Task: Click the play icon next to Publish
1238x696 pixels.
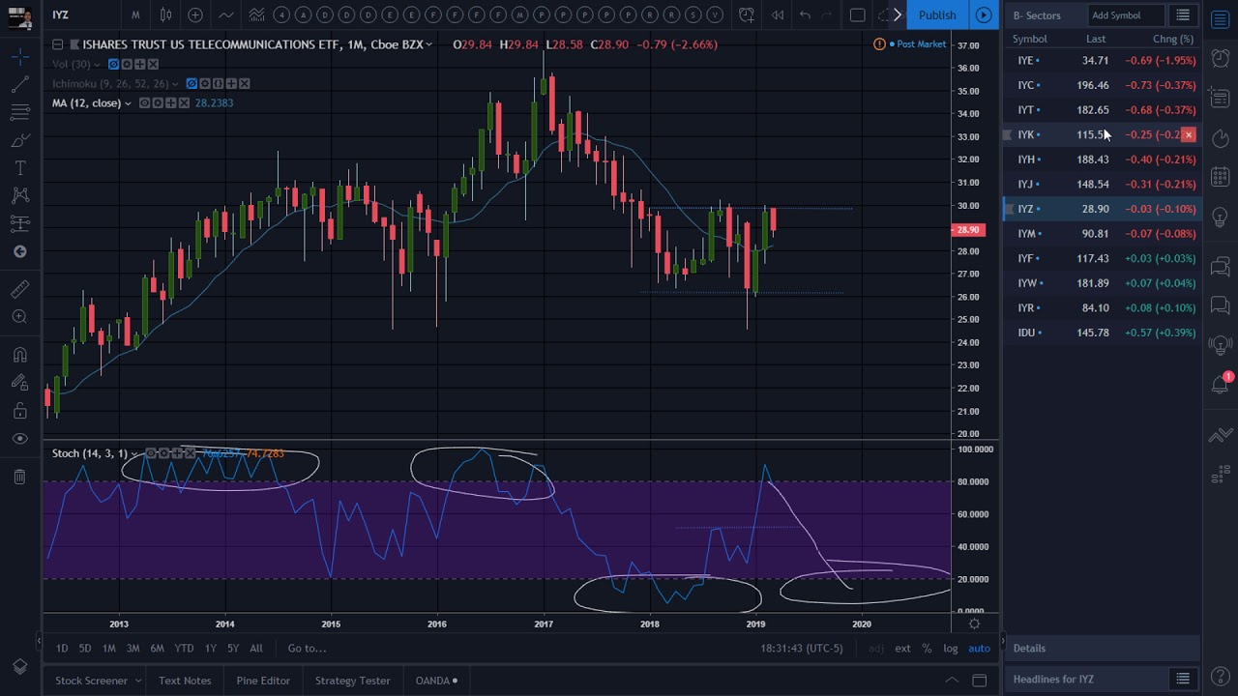Action: click(x=983, y=14)
